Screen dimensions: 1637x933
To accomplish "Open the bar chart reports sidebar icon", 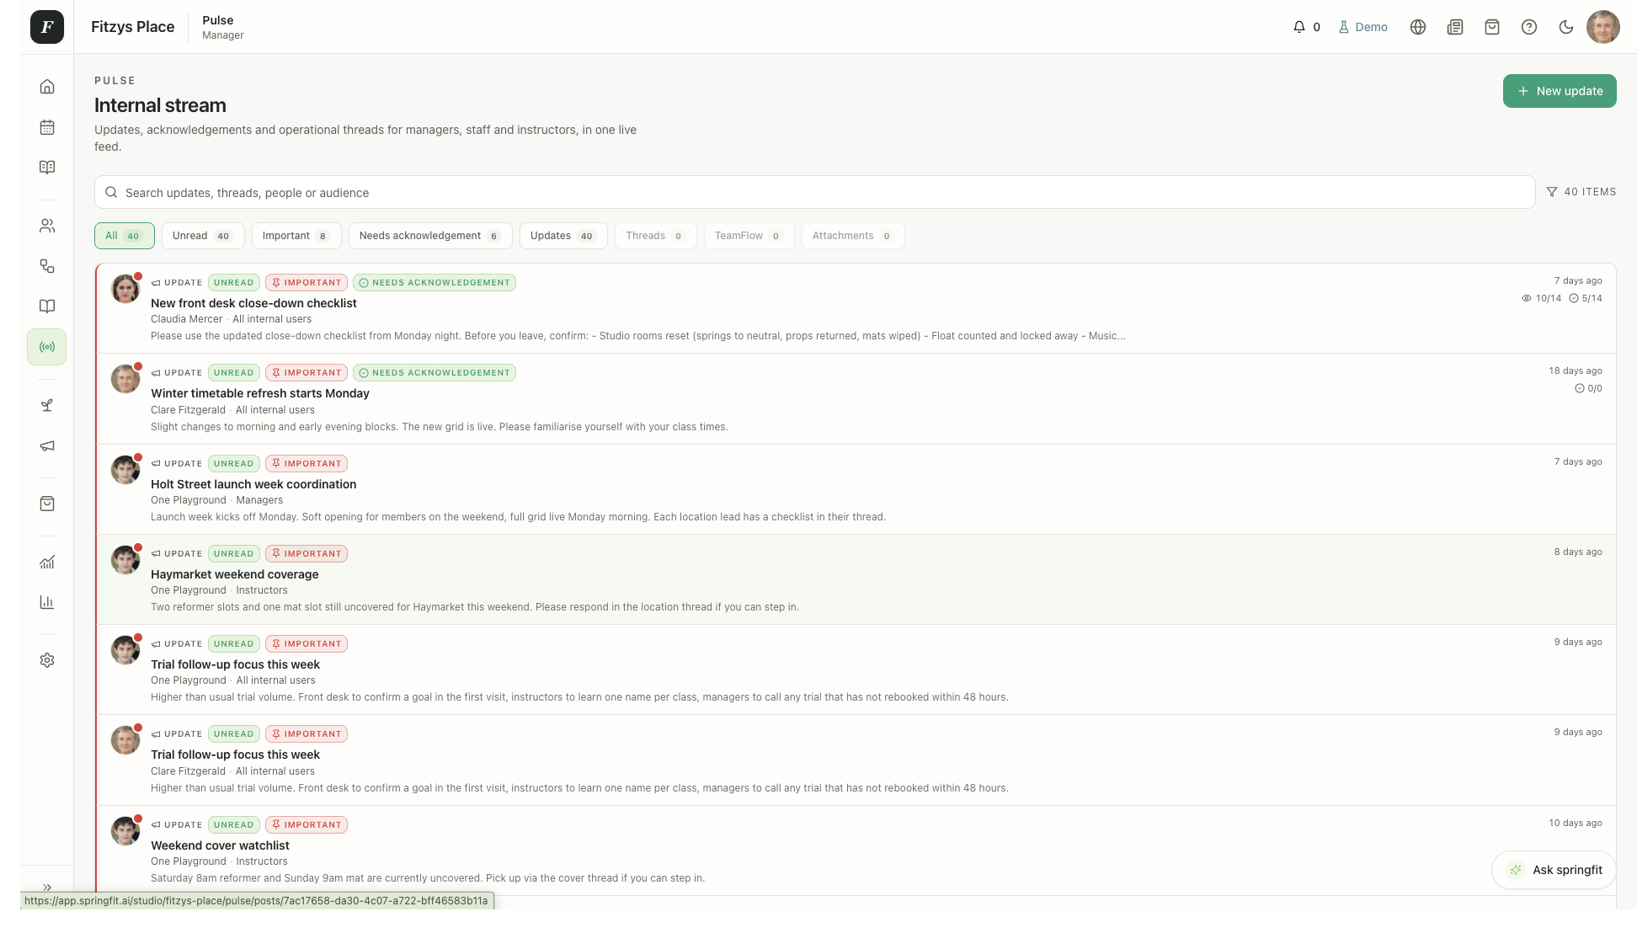I will 47,602.
